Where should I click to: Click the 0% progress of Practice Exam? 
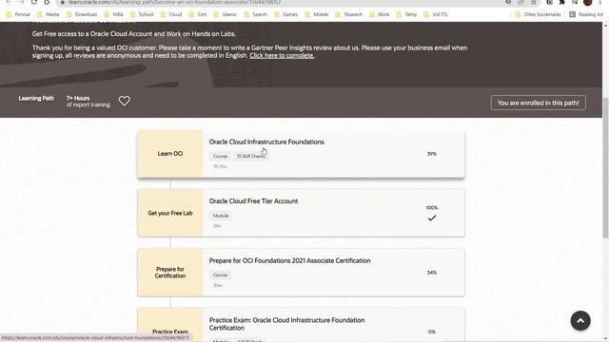point(432,332)
